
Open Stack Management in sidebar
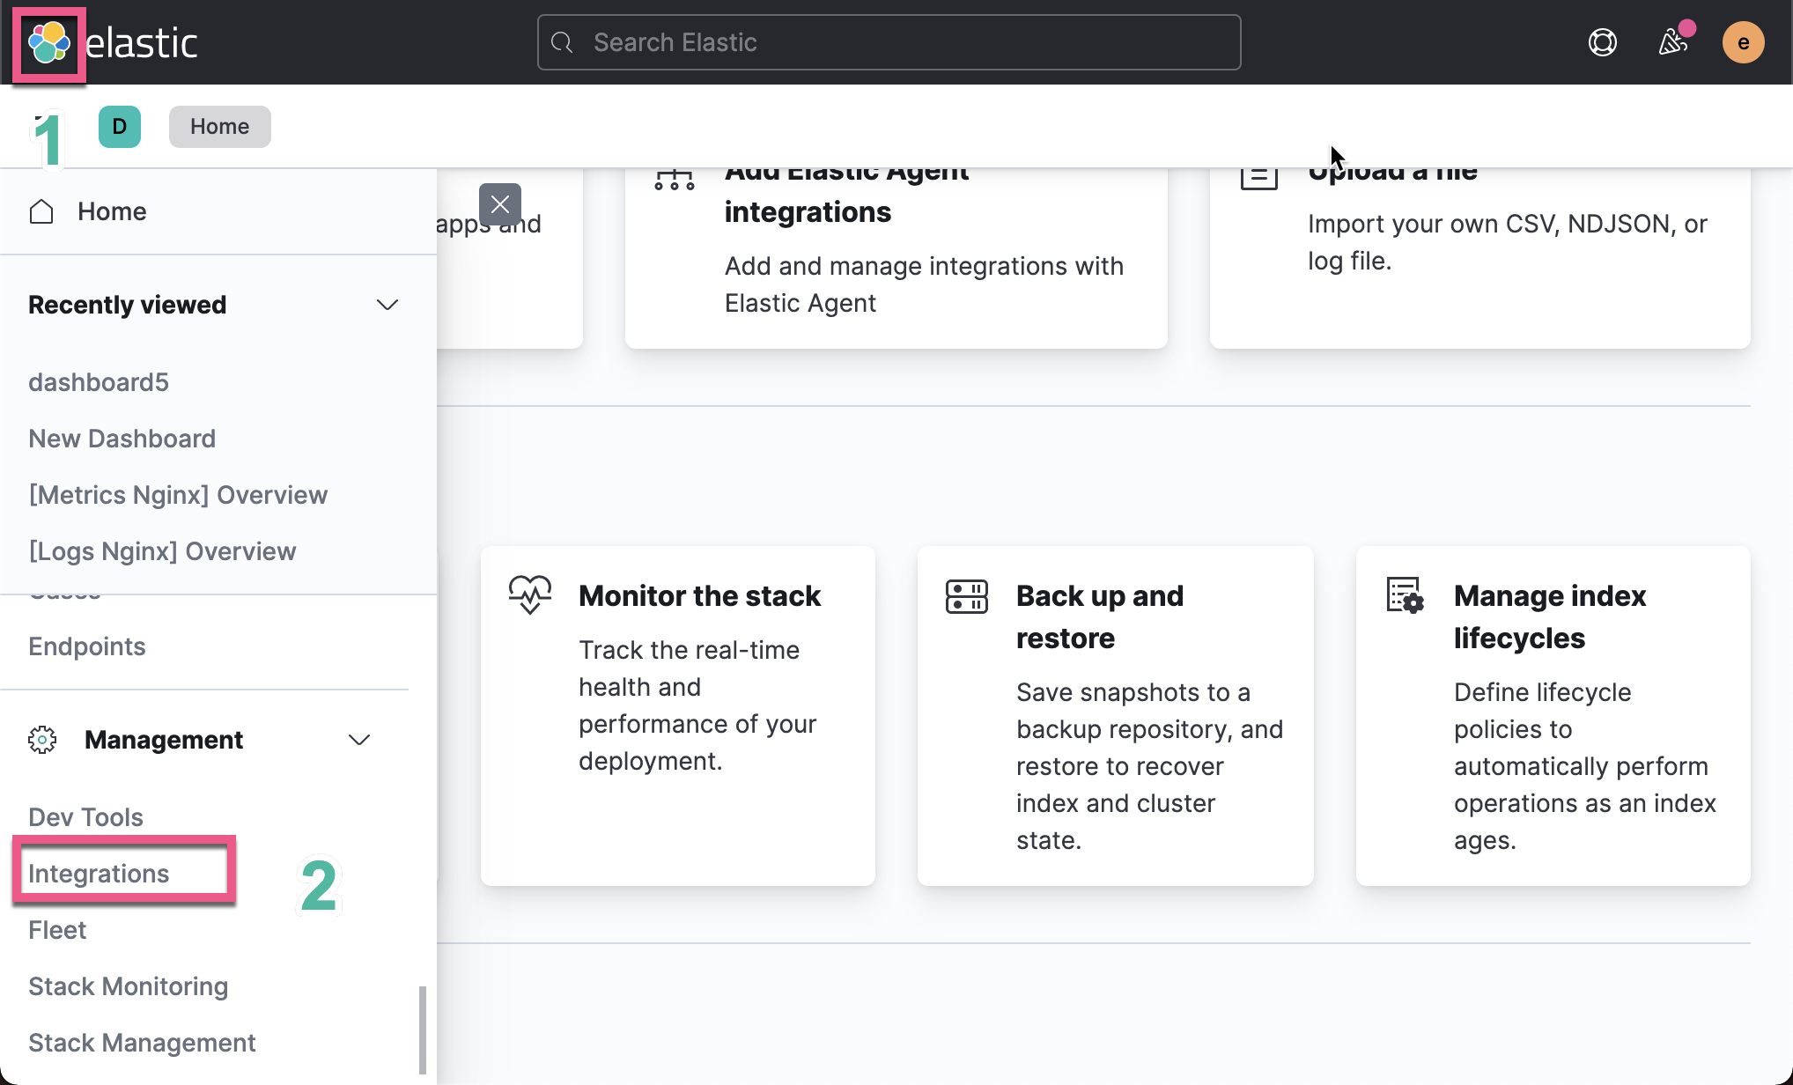point(142,1043)
